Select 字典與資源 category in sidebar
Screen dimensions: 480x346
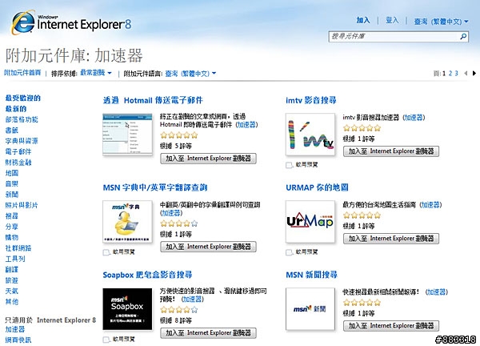click(x=22, y=141)
